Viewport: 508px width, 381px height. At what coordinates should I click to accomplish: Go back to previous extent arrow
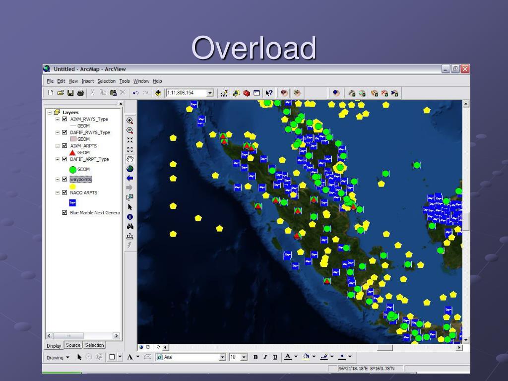130,178
